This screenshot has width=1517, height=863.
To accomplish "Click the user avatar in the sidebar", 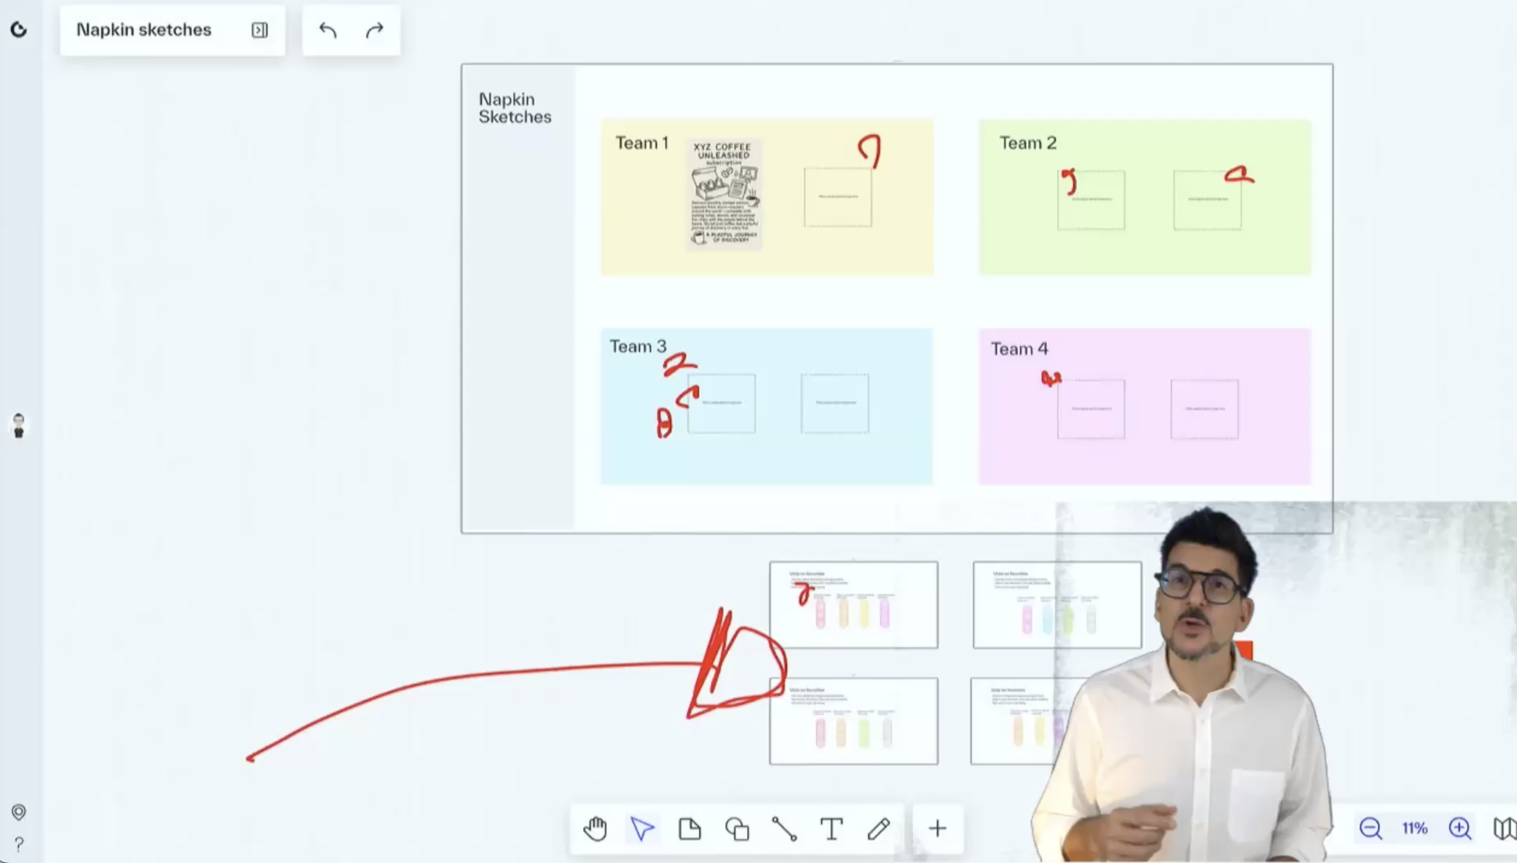I will tap(19, 426).
